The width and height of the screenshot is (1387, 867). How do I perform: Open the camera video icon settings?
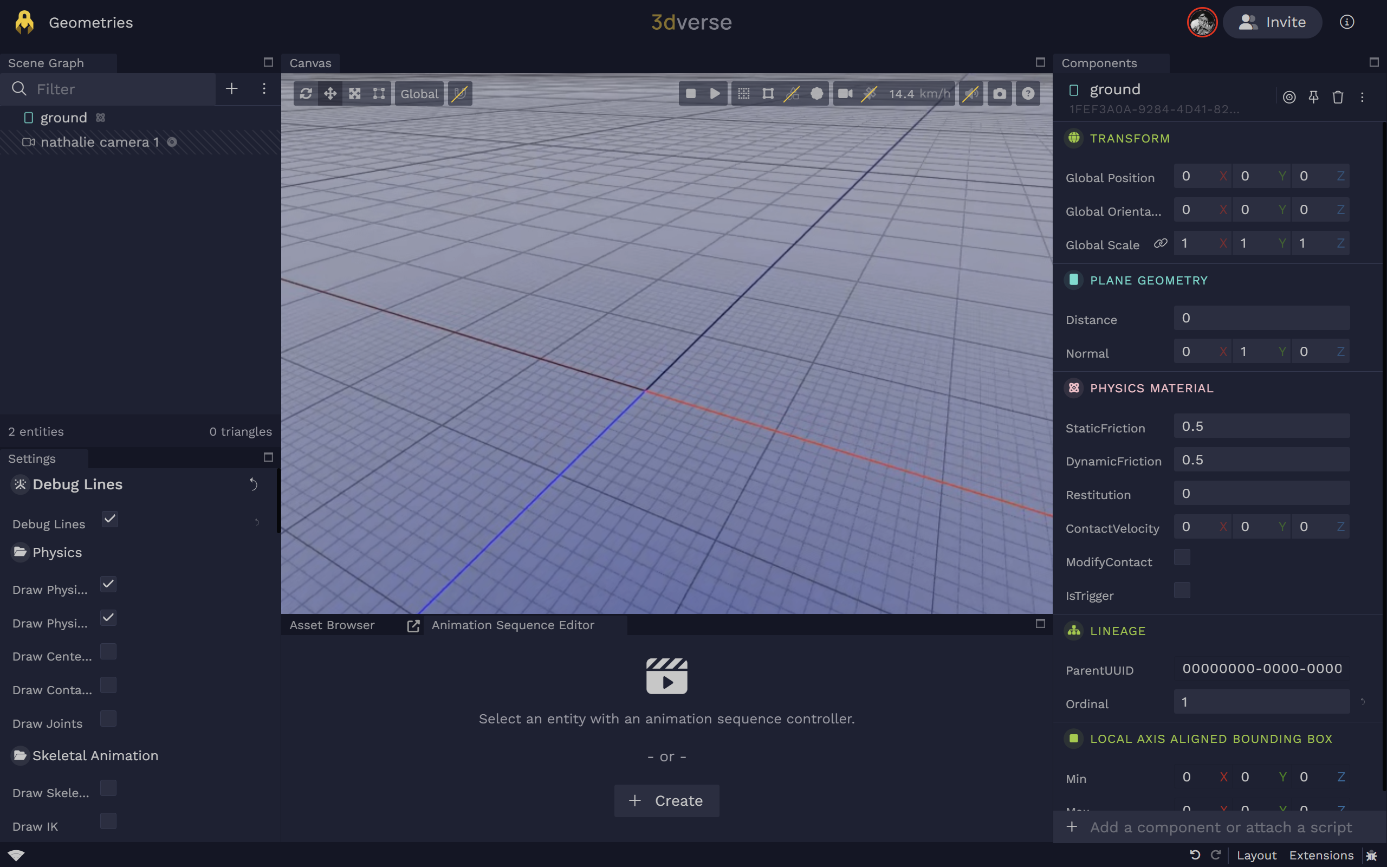tap(845, 93)
